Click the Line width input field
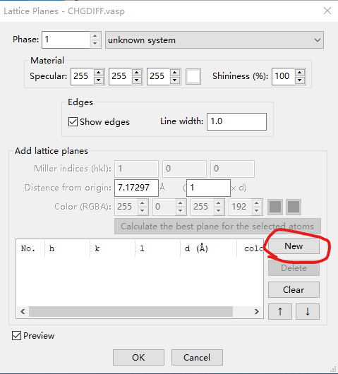This screenshot has height=374, width=338. tap(236, 121)
